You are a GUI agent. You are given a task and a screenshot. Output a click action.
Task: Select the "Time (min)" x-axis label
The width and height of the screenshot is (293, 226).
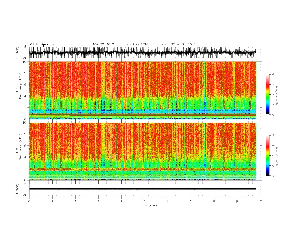pyautogui.click(x=148, y=205)
